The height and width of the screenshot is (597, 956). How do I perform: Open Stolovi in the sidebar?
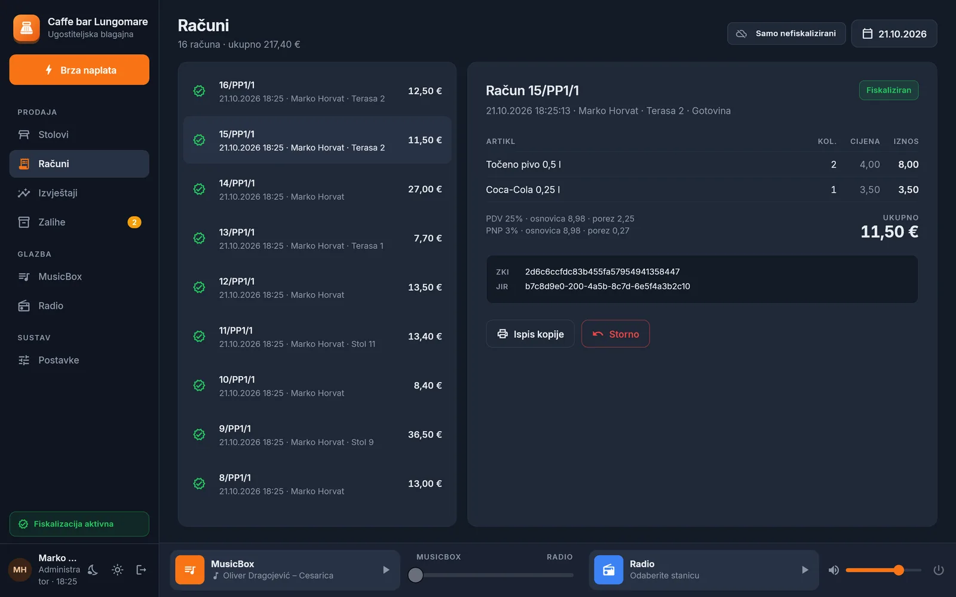coord(79,135)
